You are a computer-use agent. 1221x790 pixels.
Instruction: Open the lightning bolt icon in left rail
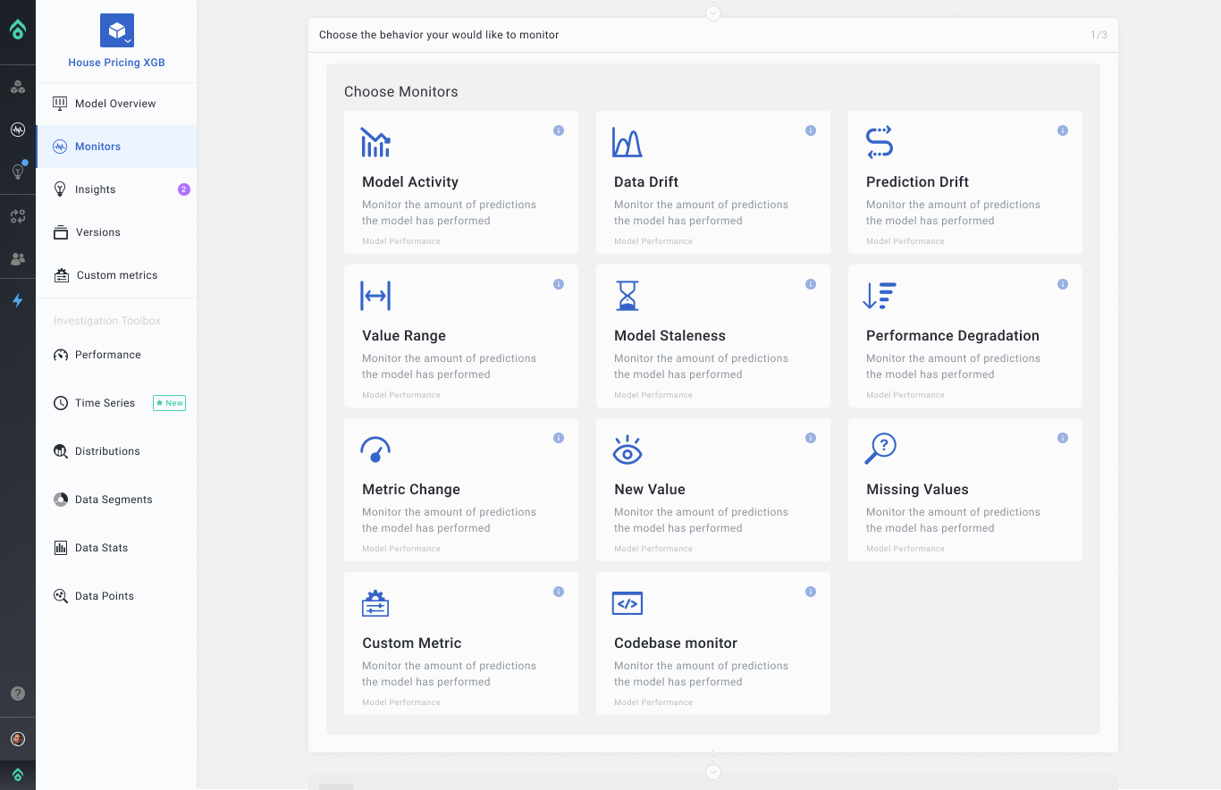(18, 301)
